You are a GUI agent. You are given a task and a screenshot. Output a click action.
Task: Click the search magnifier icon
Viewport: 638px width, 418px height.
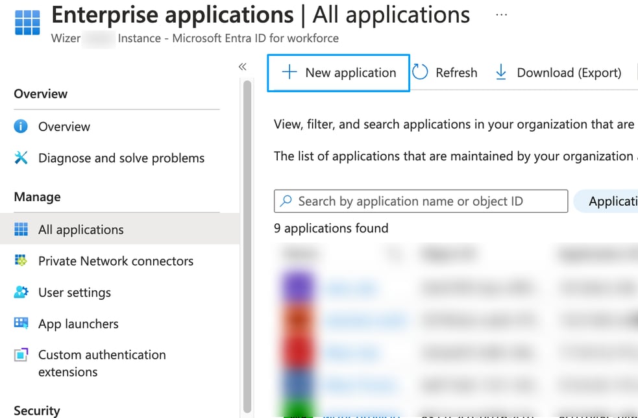(x=286, y=201)
